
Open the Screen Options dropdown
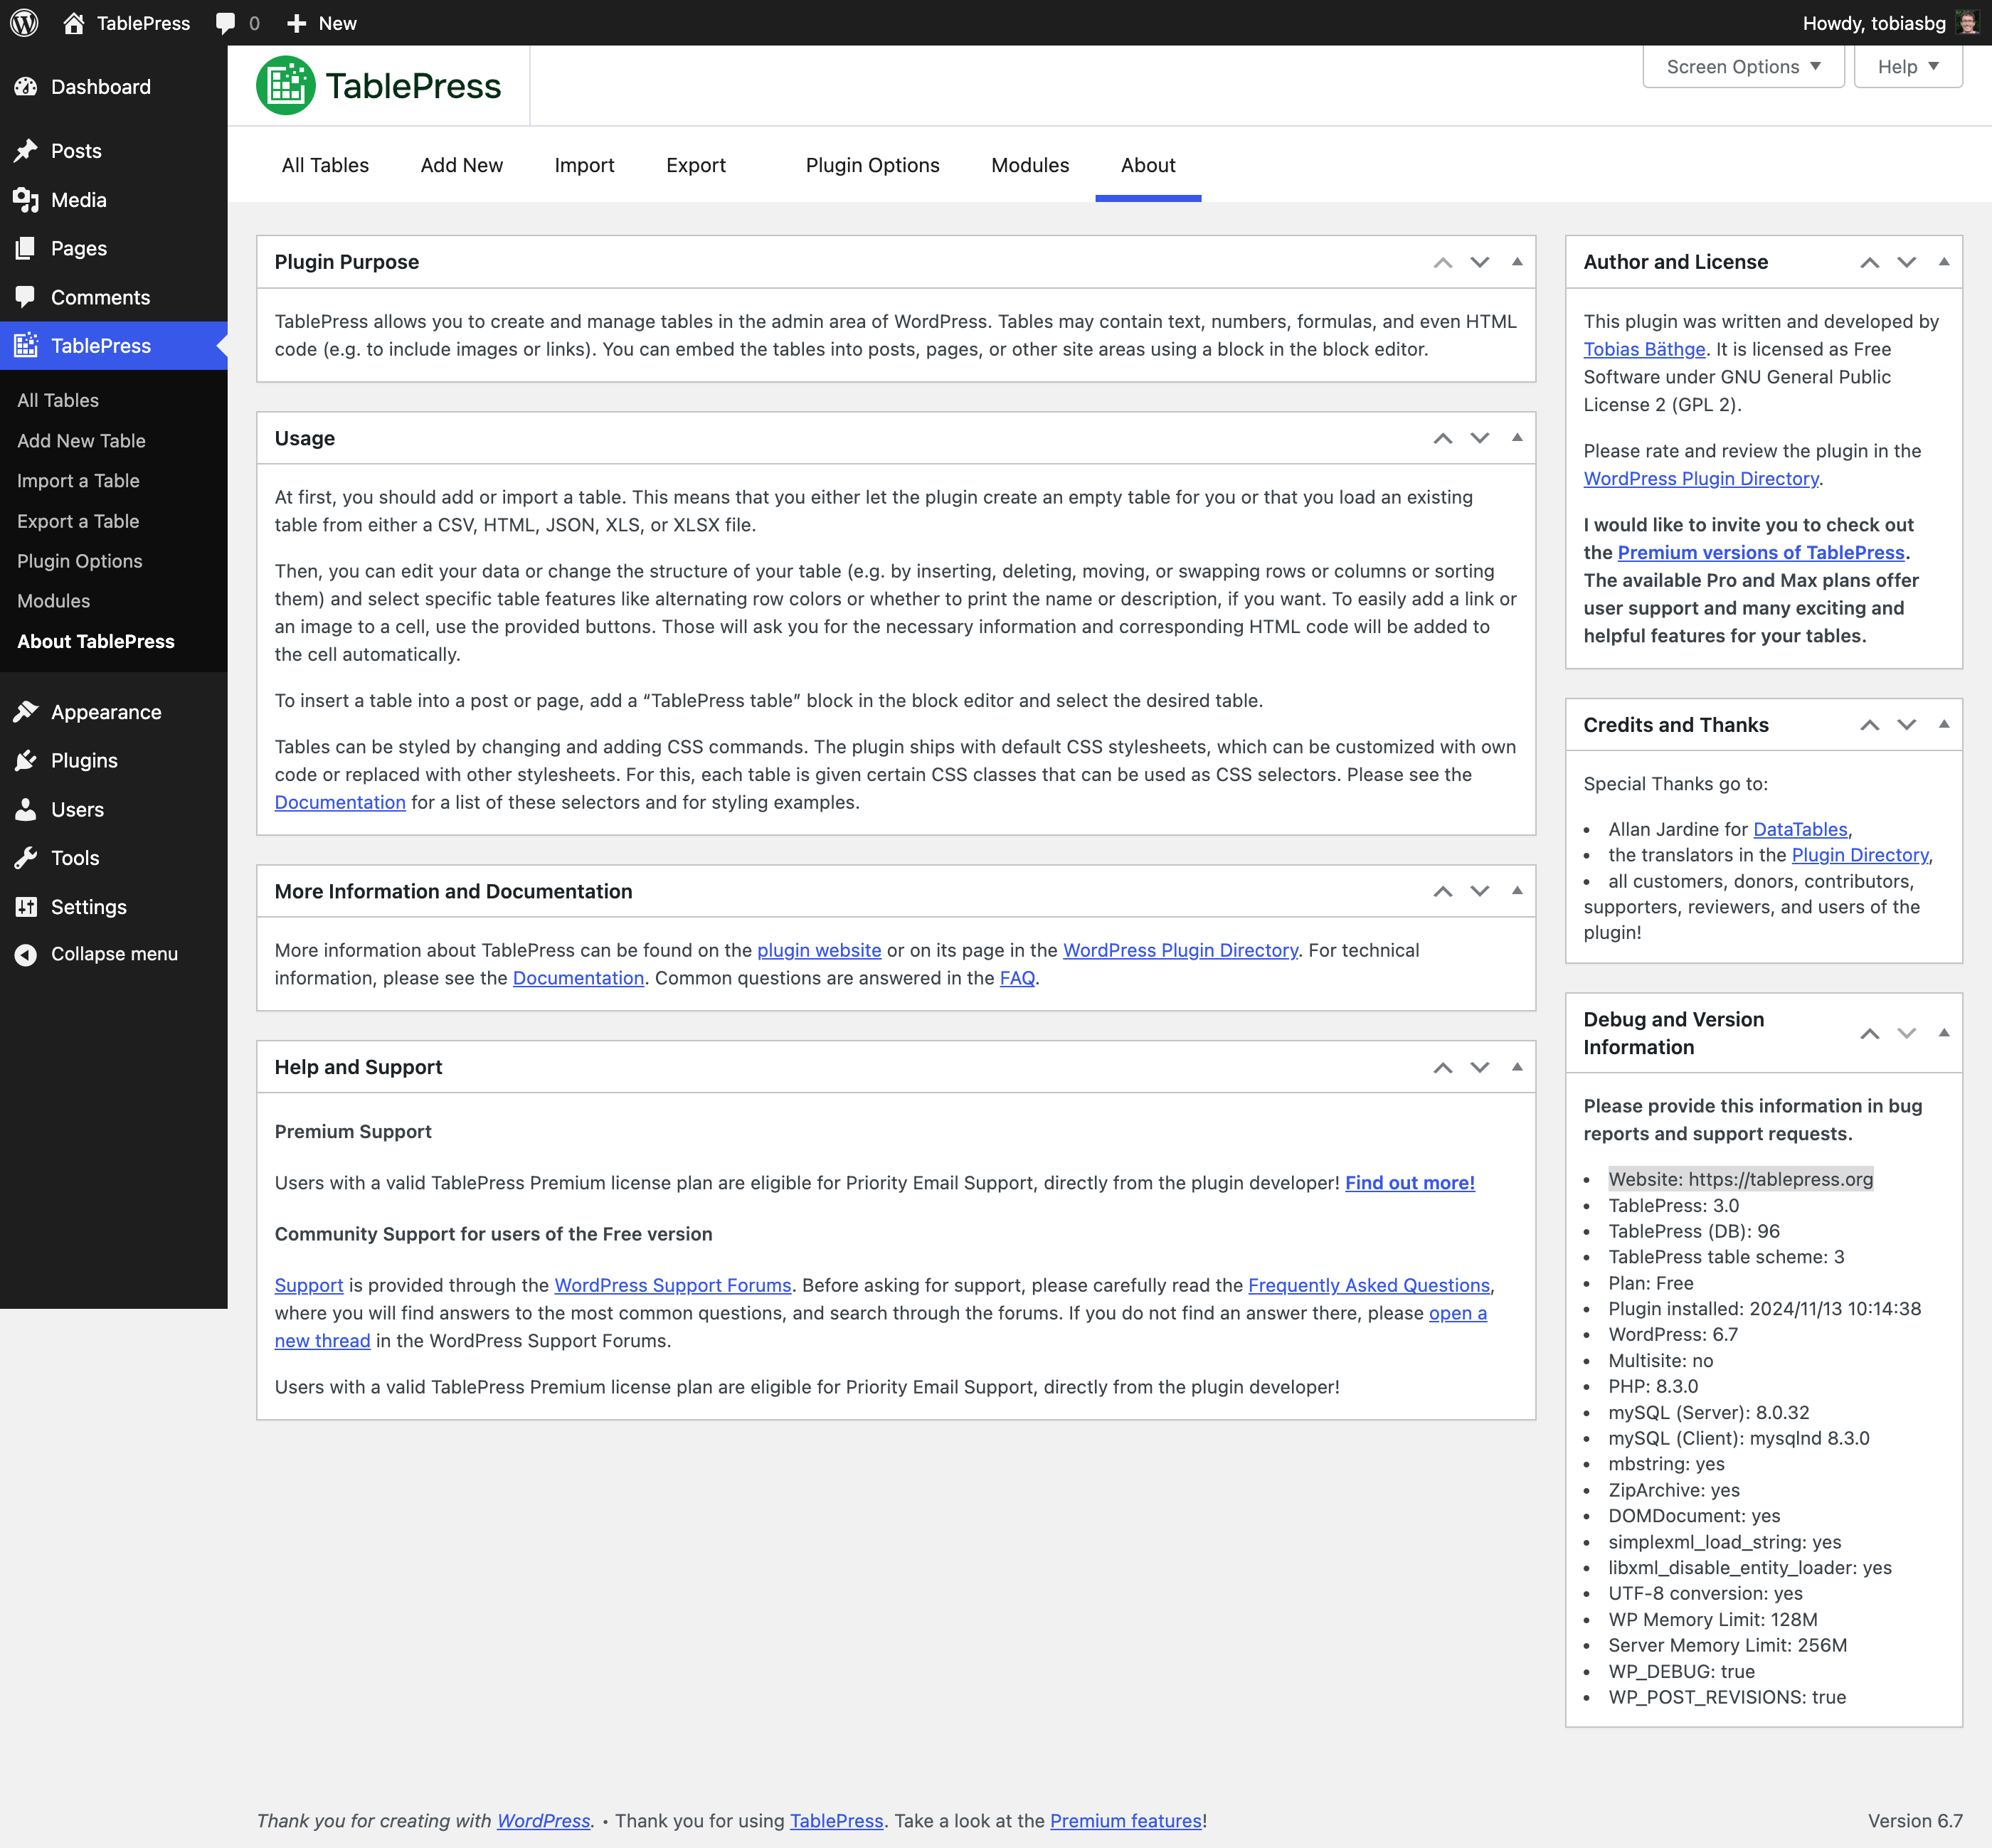tap(1742, 66)
